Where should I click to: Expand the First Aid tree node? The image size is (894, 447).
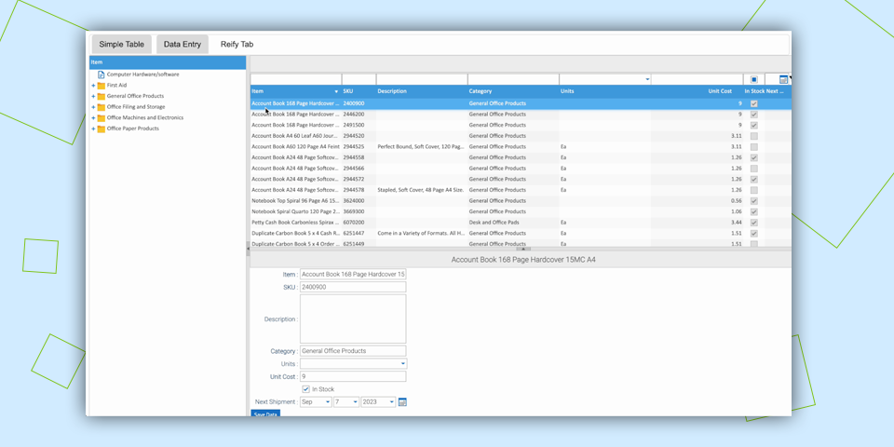[x=93, y=86]
